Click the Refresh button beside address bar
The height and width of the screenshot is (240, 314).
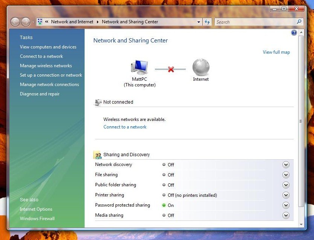pyautogui.click(x=207, y=22)
